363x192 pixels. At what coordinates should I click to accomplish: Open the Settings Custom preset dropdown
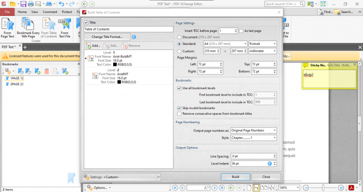121,177
